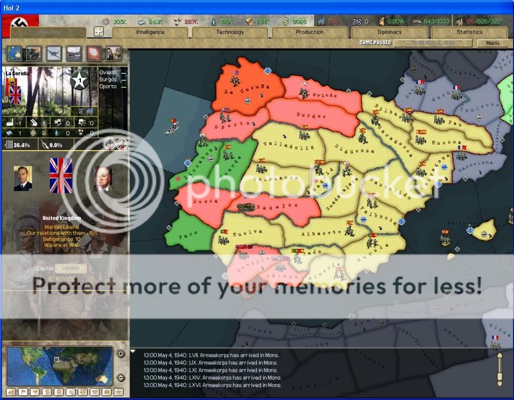The image size is (514, 400).
Task: Click the Menu button
Action: click(492, 43)
